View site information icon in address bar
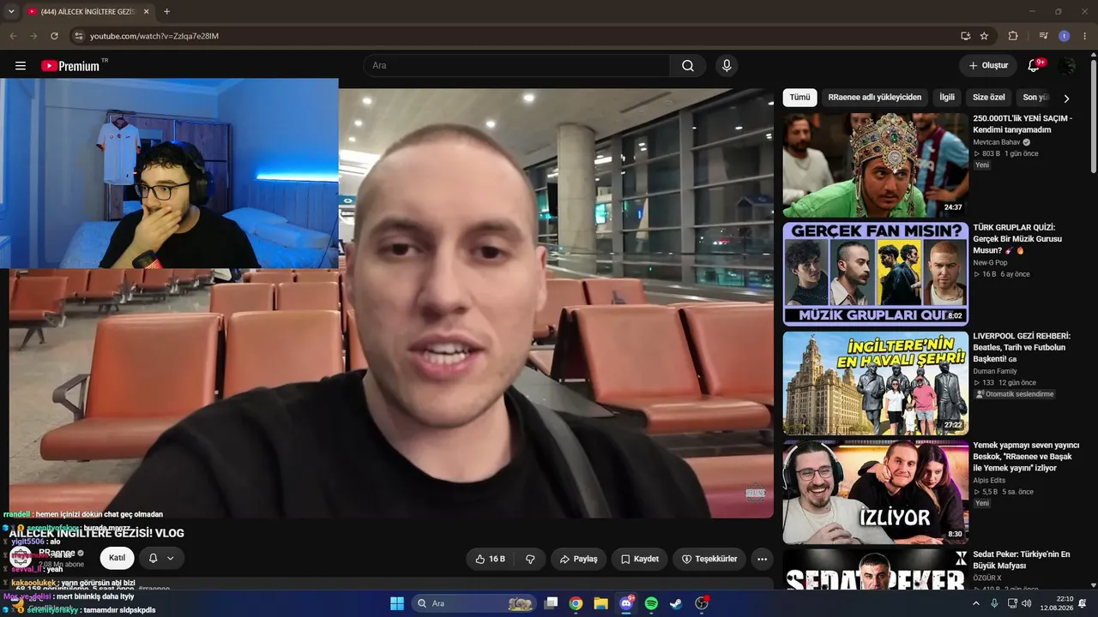This screenshot has width=1098, height=617. tap(78, 36)
